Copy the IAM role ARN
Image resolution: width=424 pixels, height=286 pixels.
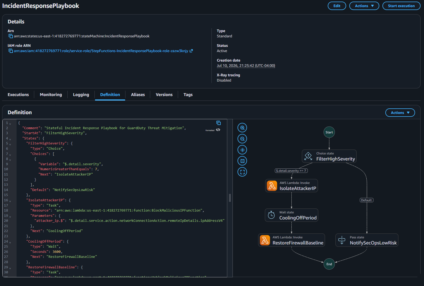click(11, 51)
